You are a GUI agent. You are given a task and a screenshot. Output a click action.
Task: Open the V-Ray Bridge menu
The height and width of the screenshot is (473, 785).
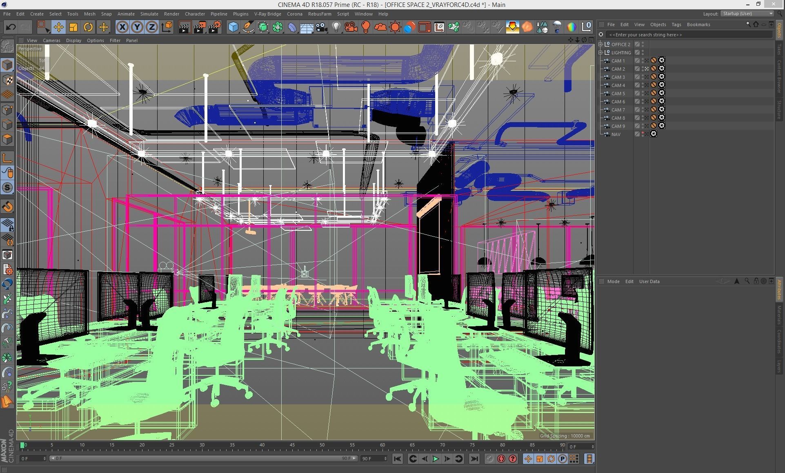(x=268, y=13)
